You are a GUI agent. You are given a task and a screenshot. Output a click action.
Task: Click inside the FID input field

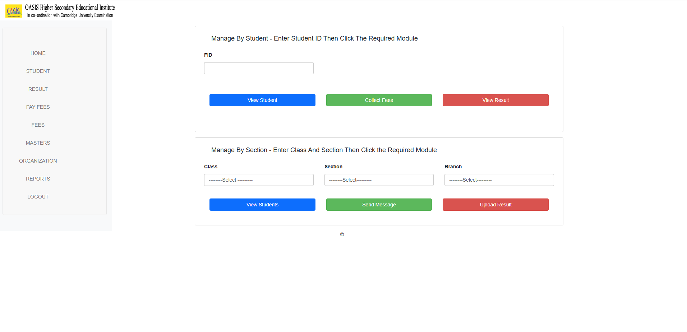click(258, 68)
